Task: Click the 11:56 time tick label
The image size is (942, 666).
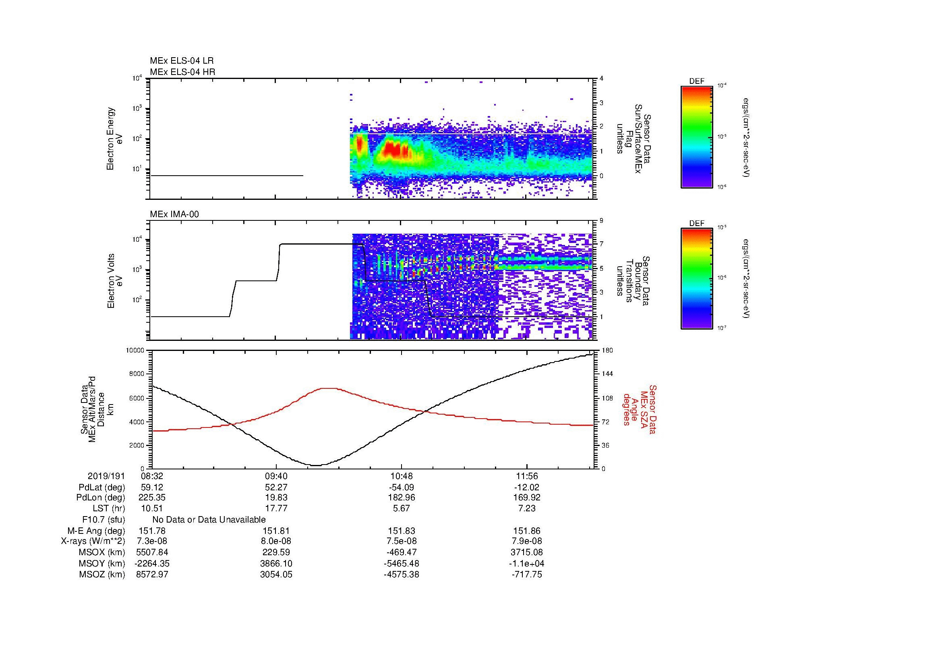Action: pos(527,476)
